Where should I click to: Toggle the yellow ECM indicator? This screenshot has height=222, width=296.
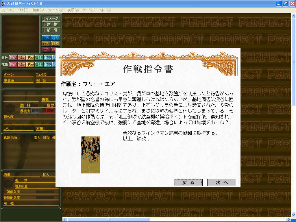coord(46,44)
